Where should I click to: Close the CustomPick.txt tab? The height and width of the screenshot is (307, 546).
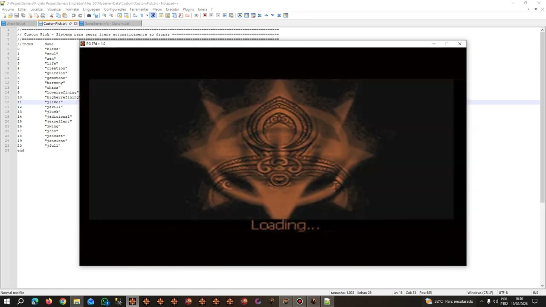point(76,23)
